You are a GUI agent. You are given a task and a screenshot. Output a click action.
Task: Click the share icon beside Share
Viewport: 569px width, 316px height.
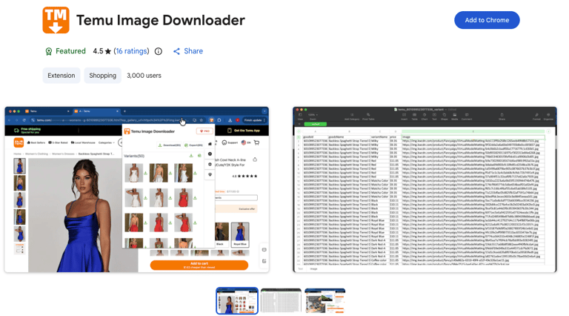click(176, 52)
